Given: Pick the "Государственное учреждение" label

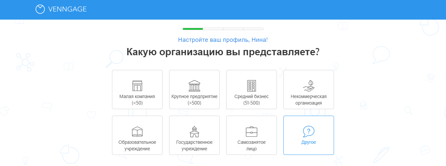Looking at the screenshot, I should (194, 145).
